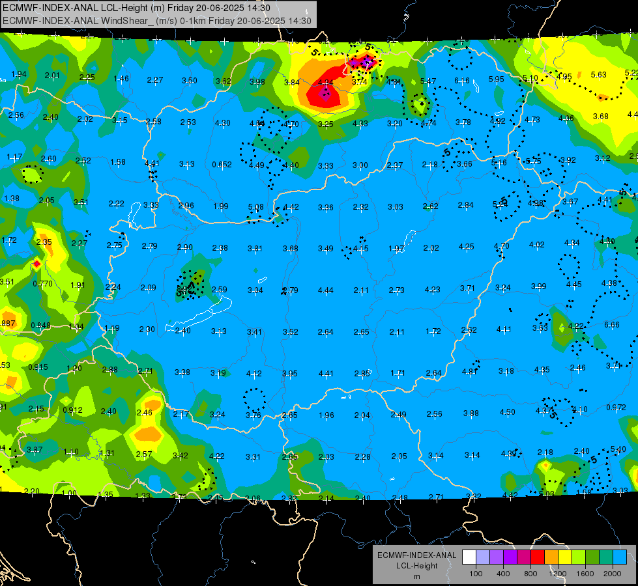This screenshot has width=638, height=586.
Task: Click the legend tick label '800'
Action: (x=530, y=574)
